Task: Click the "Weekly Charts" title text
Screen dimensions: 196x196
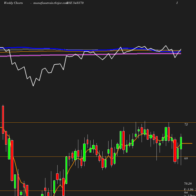Action: 13,3
